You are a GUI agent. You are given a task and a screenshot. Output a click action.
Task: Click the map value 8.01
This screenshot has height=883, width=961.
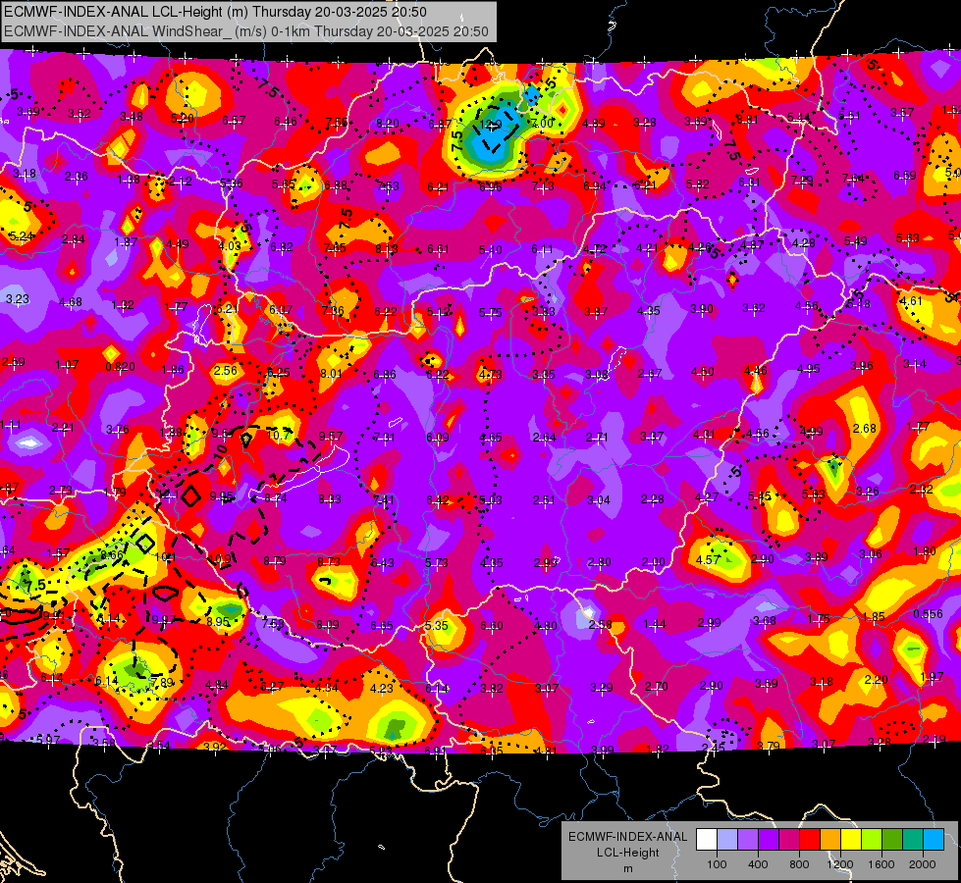point(331,373)
